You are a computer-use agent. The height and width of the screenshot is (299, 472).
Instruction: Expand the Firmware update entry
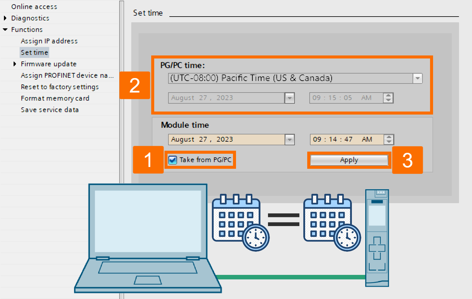coord(15,64)
